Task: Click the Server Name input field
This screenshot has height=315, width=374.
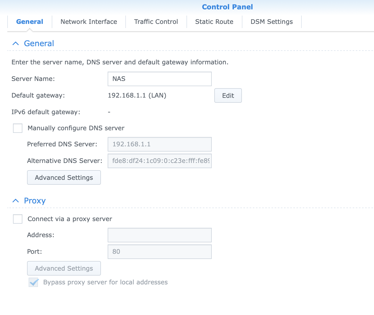Action: tap(159, 79)
